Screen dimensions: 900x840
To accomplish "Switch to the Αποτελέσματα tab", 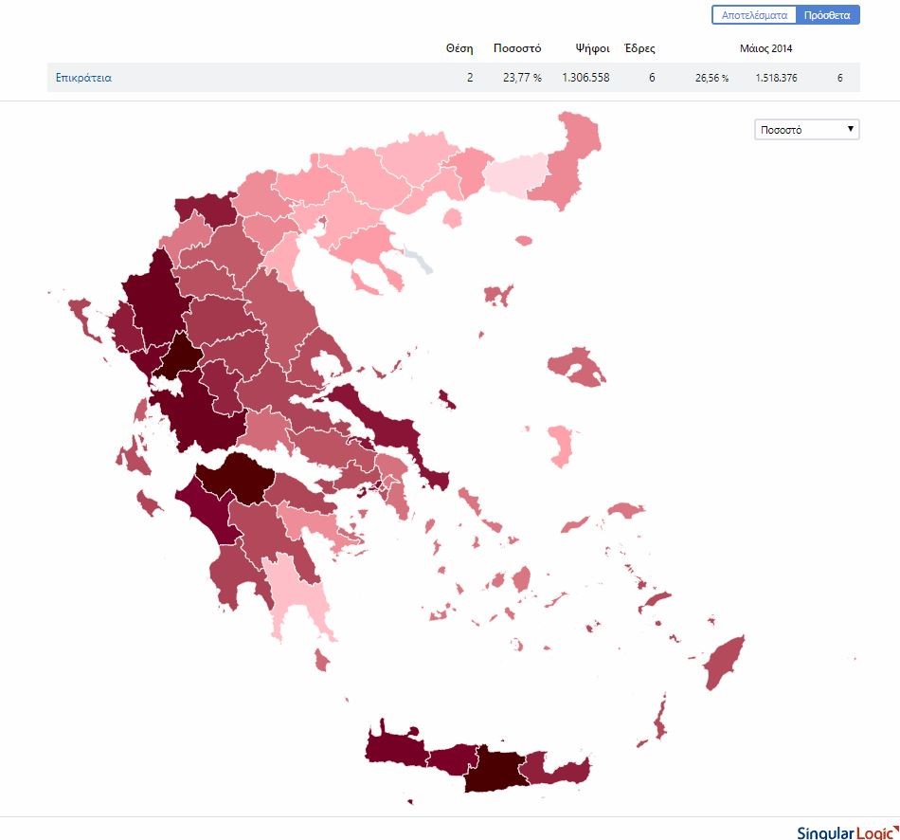I will 754,15.
